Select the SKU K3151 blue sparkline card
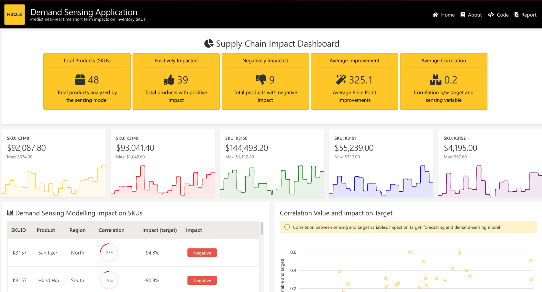Viewport: 542px width, 292px height. 381,163
